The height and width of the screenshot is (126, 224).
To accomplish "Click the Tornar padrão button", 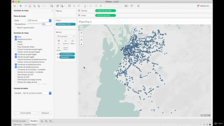I will click(26, 113).
